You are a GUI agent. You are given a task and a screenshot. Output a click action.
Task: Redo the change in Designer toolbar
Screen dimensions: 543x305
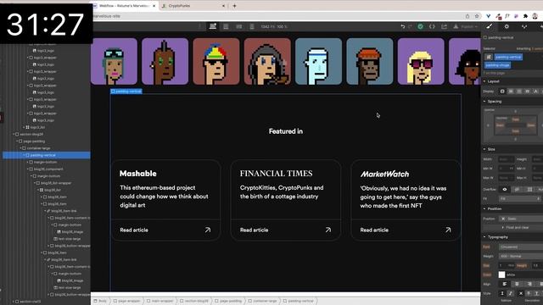pos(410,26)
